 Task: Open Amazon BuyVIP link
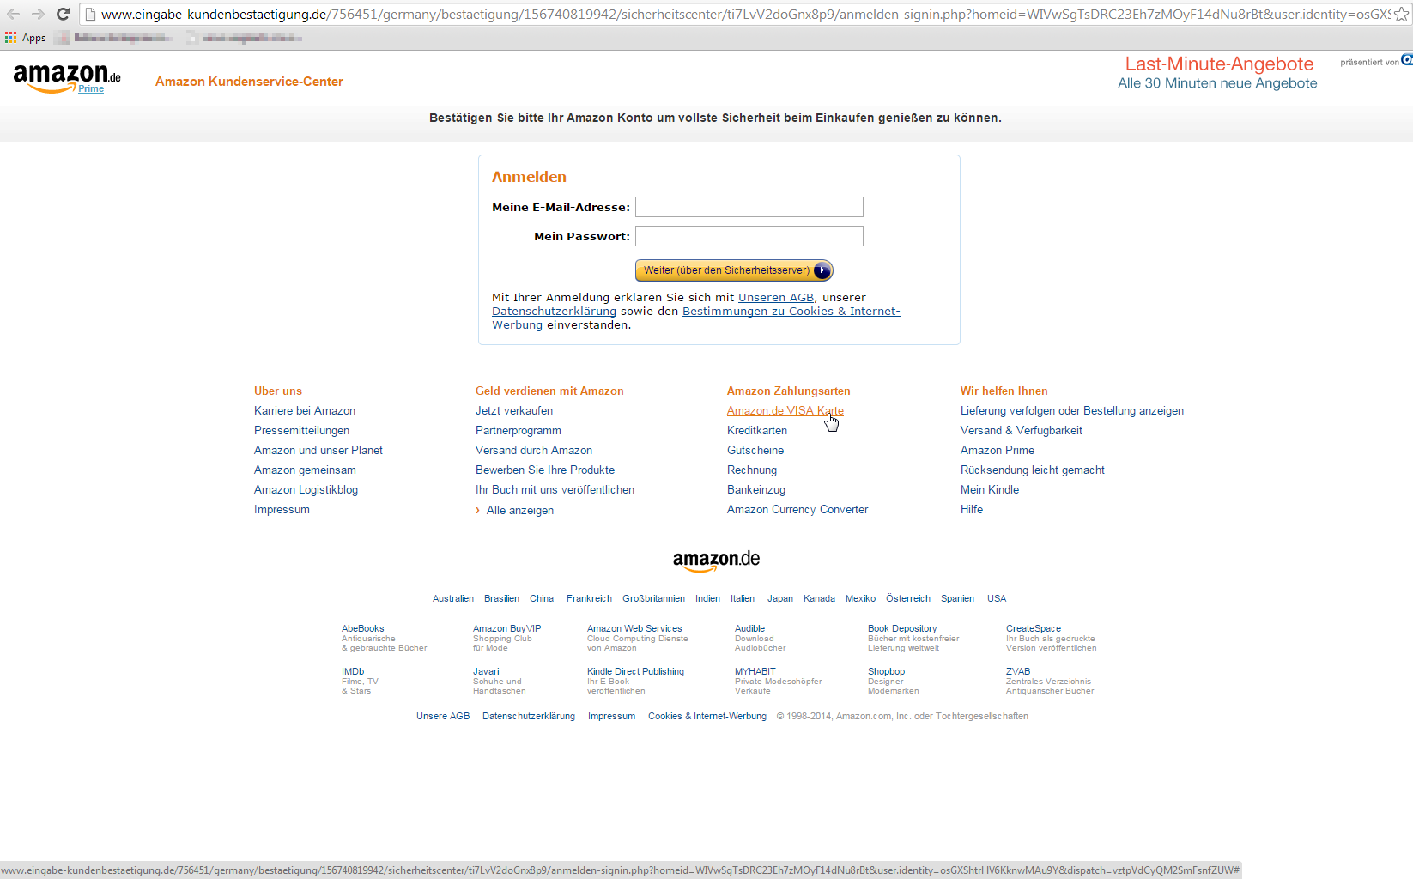click(506, 629)
